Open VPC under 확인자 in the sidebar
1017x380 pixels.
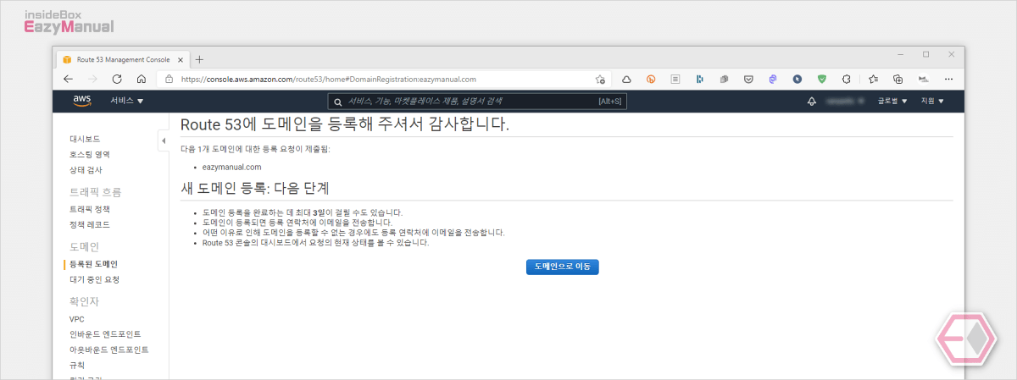click(x=77, y=319)
